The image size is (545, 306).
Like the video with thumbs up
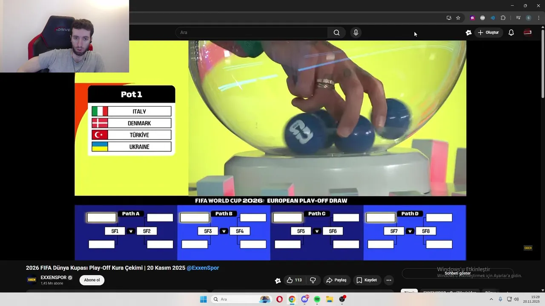point(294,280)
